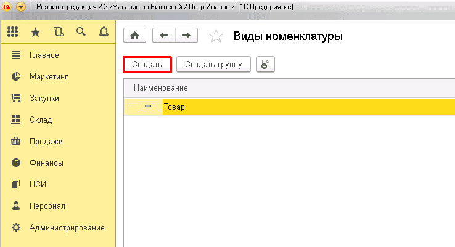Open the Главное section
The height and width of the screenshot is (247, 455).
44,55
